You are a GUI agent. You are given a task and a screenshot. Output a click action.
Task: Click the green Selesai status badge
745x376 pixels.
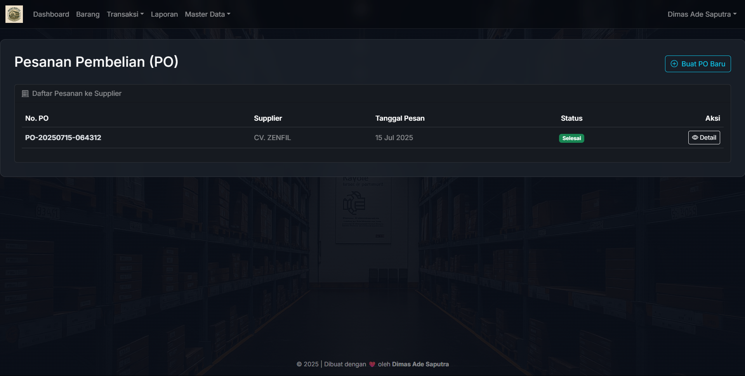click(571, 139)
